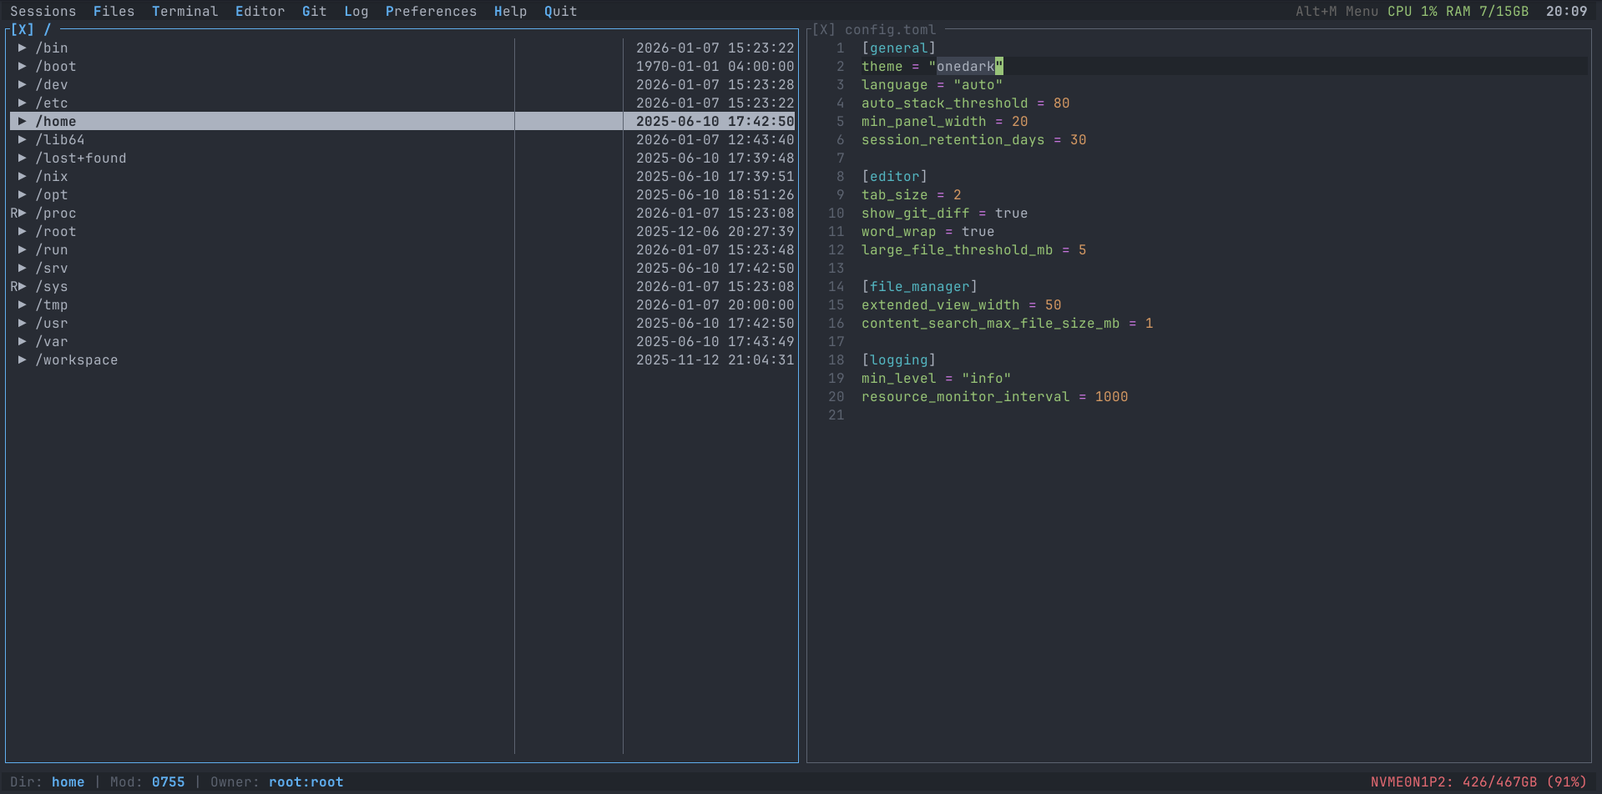The width and height of the screenshot is (1602, 794).
Task: Close the file manager panel via its [X] icon
Action: point(22,29)
